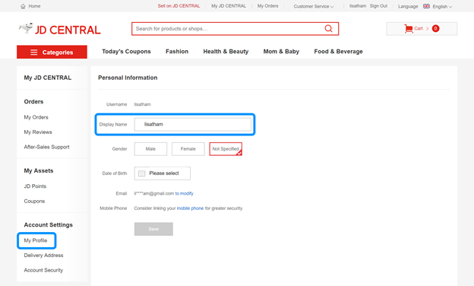The width and height of the screenshot is (474, 286).
Task: Select the Female gender option
Action: (188, 149)
